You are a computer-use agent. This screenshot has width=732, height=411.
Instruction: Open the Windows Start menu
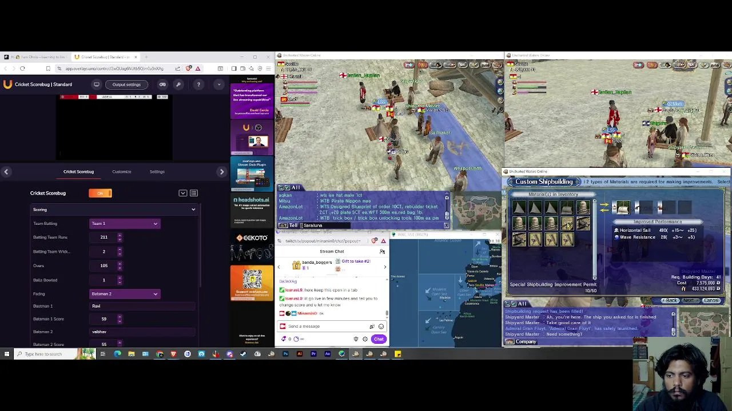(x=7, y=354)
